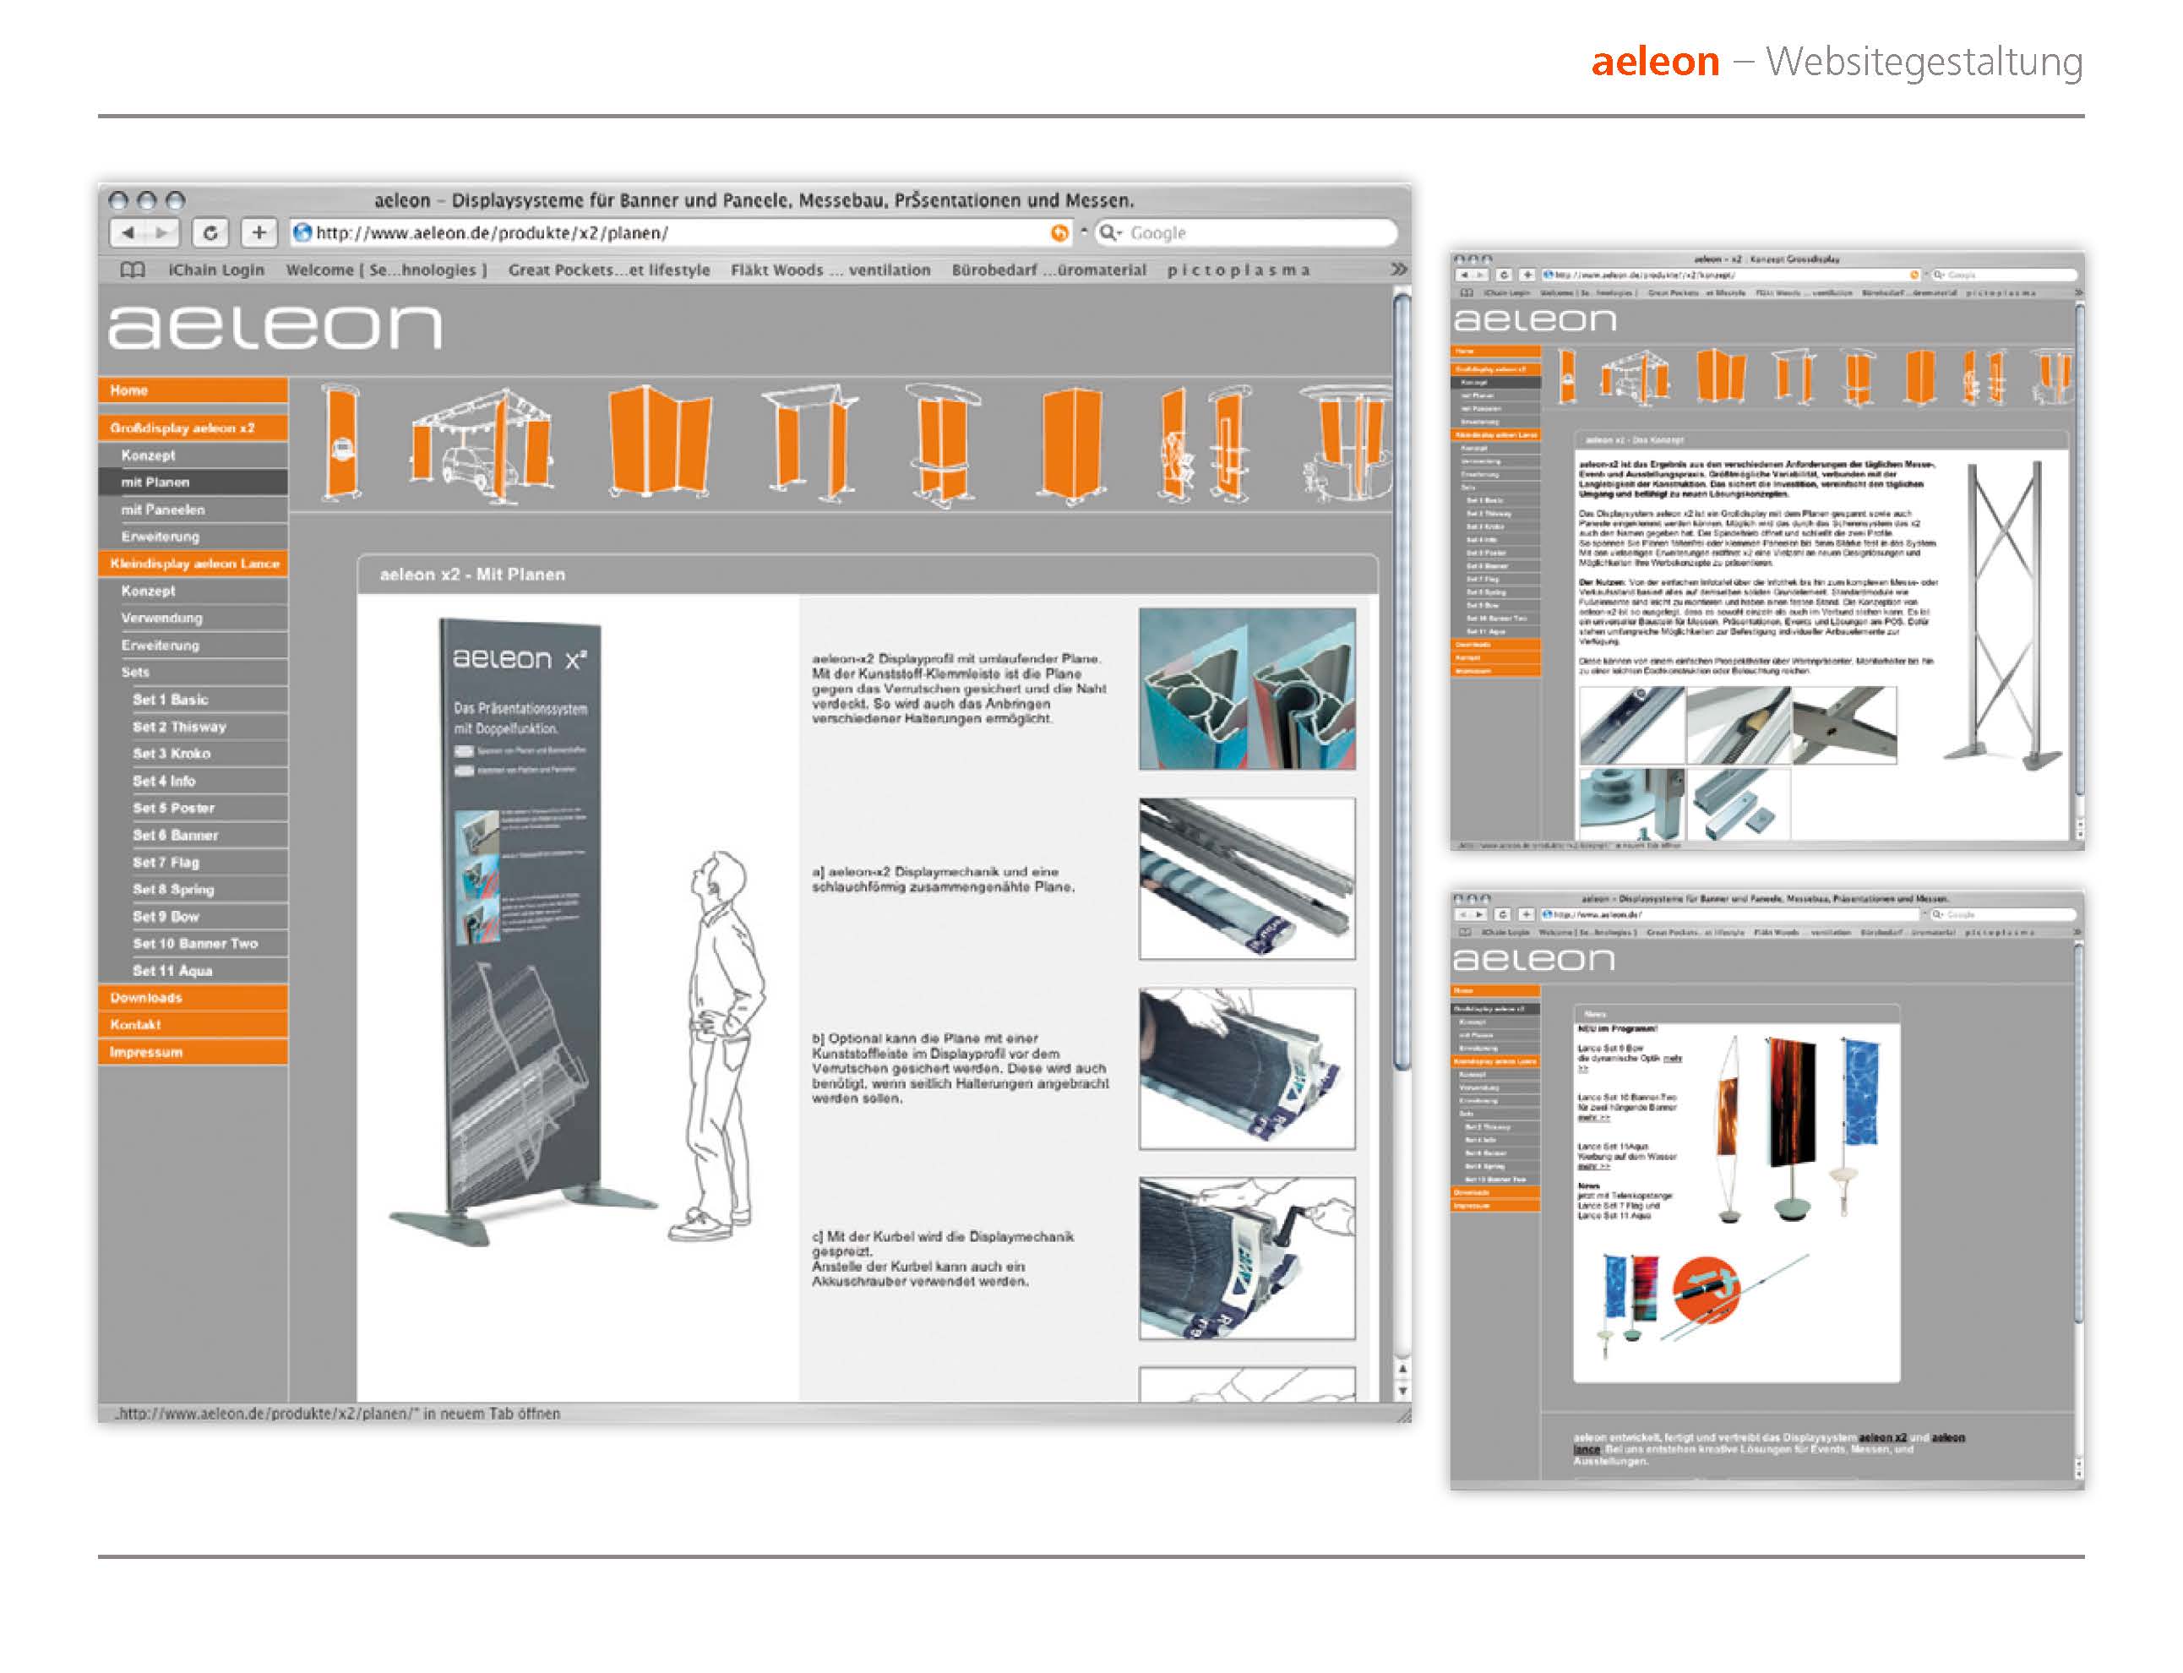Select Home in the sidebar menu
Screen dimensions: 2183x1673
(193, 390)
